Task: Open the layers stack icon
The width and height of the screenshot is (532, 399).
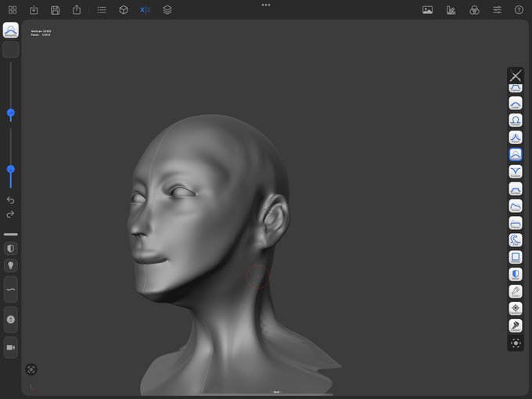Action: (167, 10)
